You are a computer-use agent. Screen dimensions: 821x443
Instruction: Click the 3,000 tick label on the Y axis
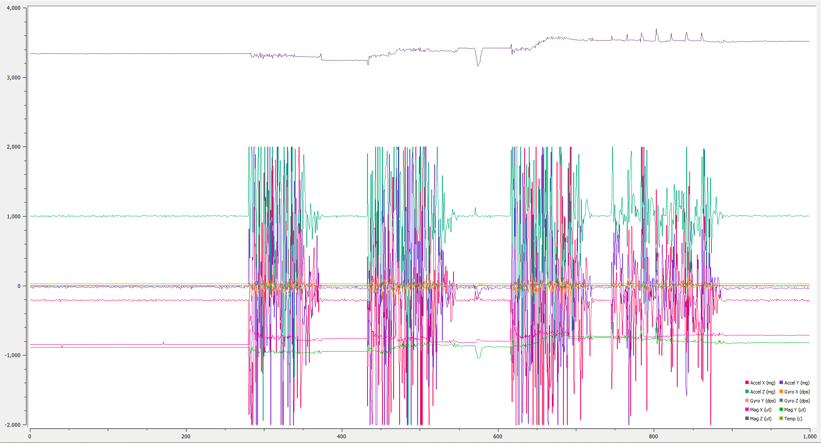coord(14,78)
